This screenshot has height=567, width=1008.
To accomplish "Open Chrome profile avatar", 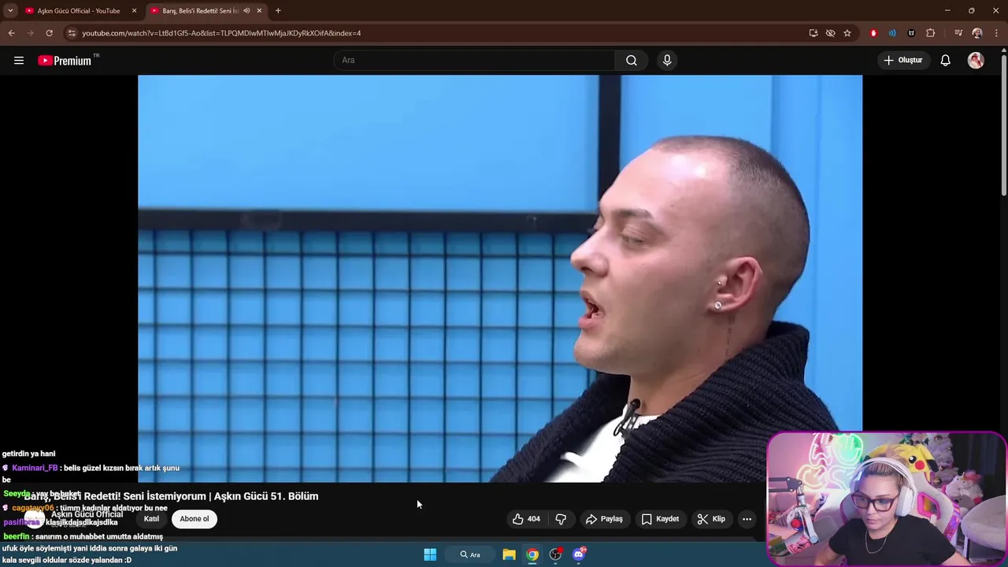I will pyautogui.click(x=977, y=33).
